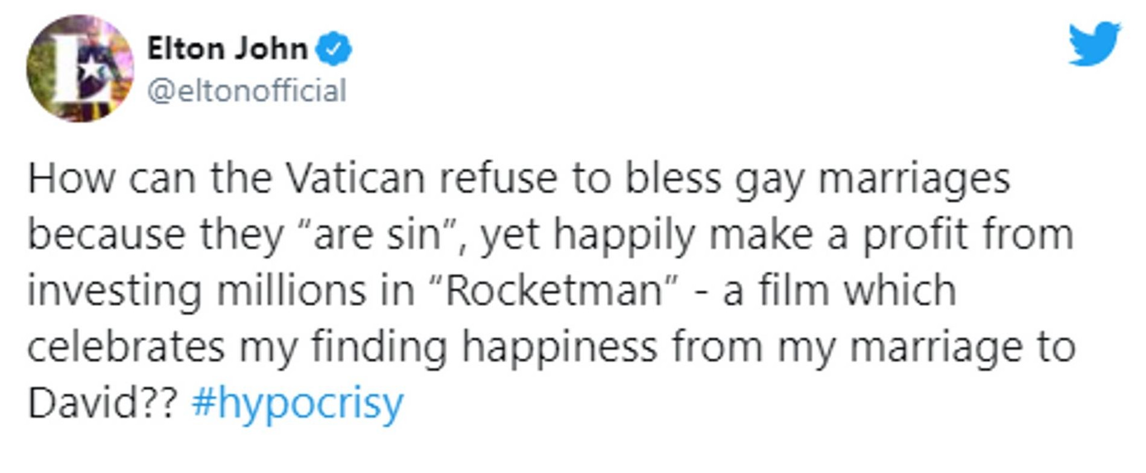Click the phrase "a film which"
Viewport: 1146px width, 473px height.
tap(839, 290)
